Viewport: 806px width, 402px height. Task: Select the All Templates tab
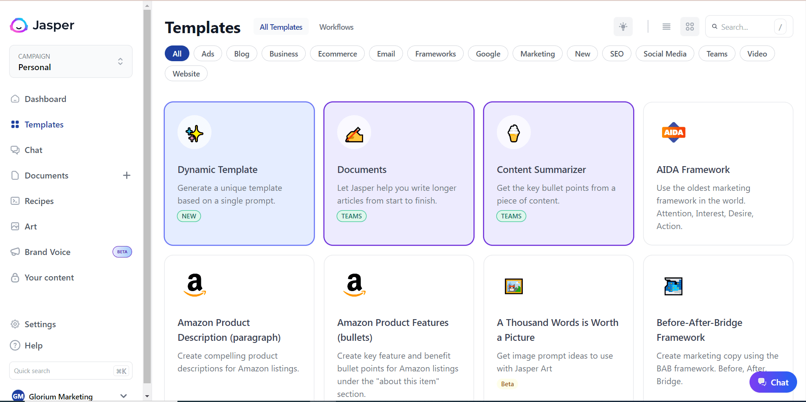(x=280, y=26)
